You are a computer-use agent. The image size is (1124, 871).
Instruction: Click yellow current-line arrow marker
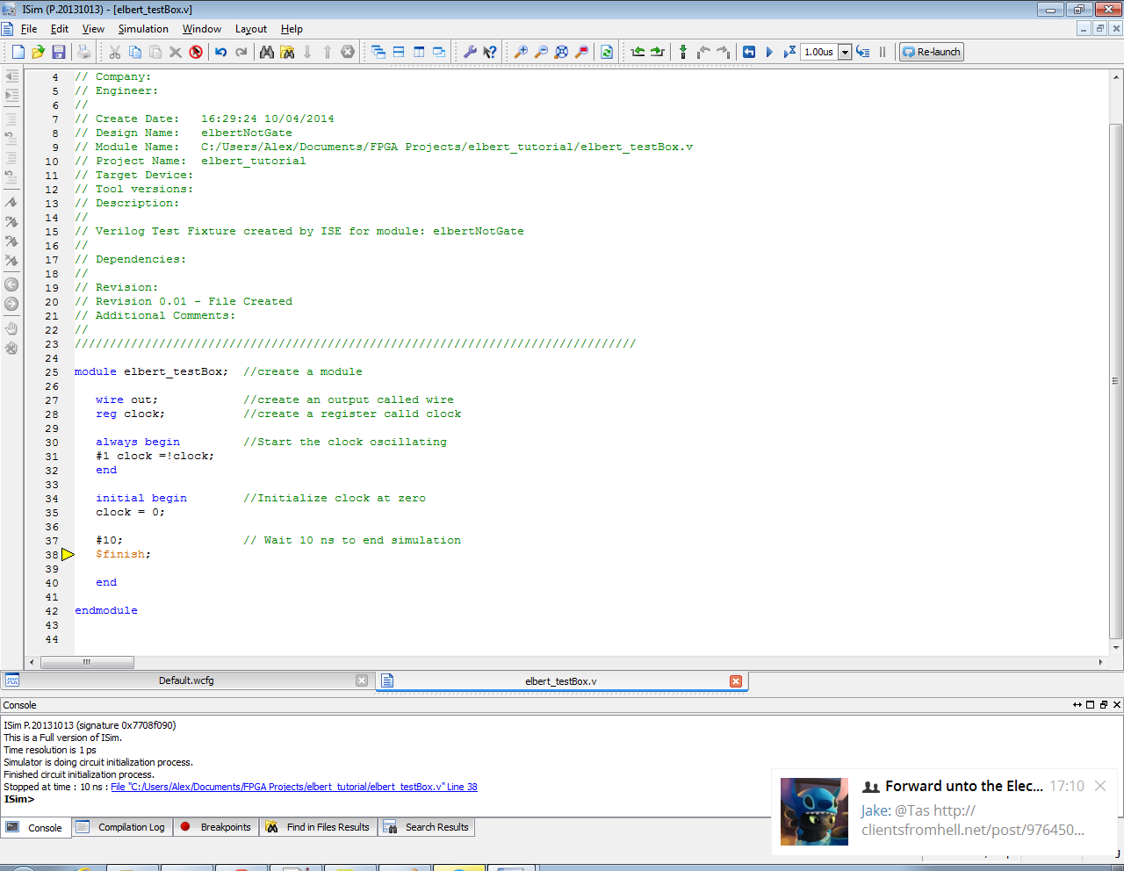68,554
